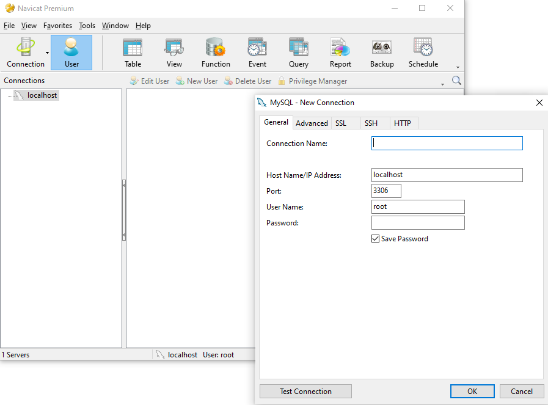Click the Backup toolbar icon
The height and width of the screenshot is (405, 548).
tap(382, 53)
